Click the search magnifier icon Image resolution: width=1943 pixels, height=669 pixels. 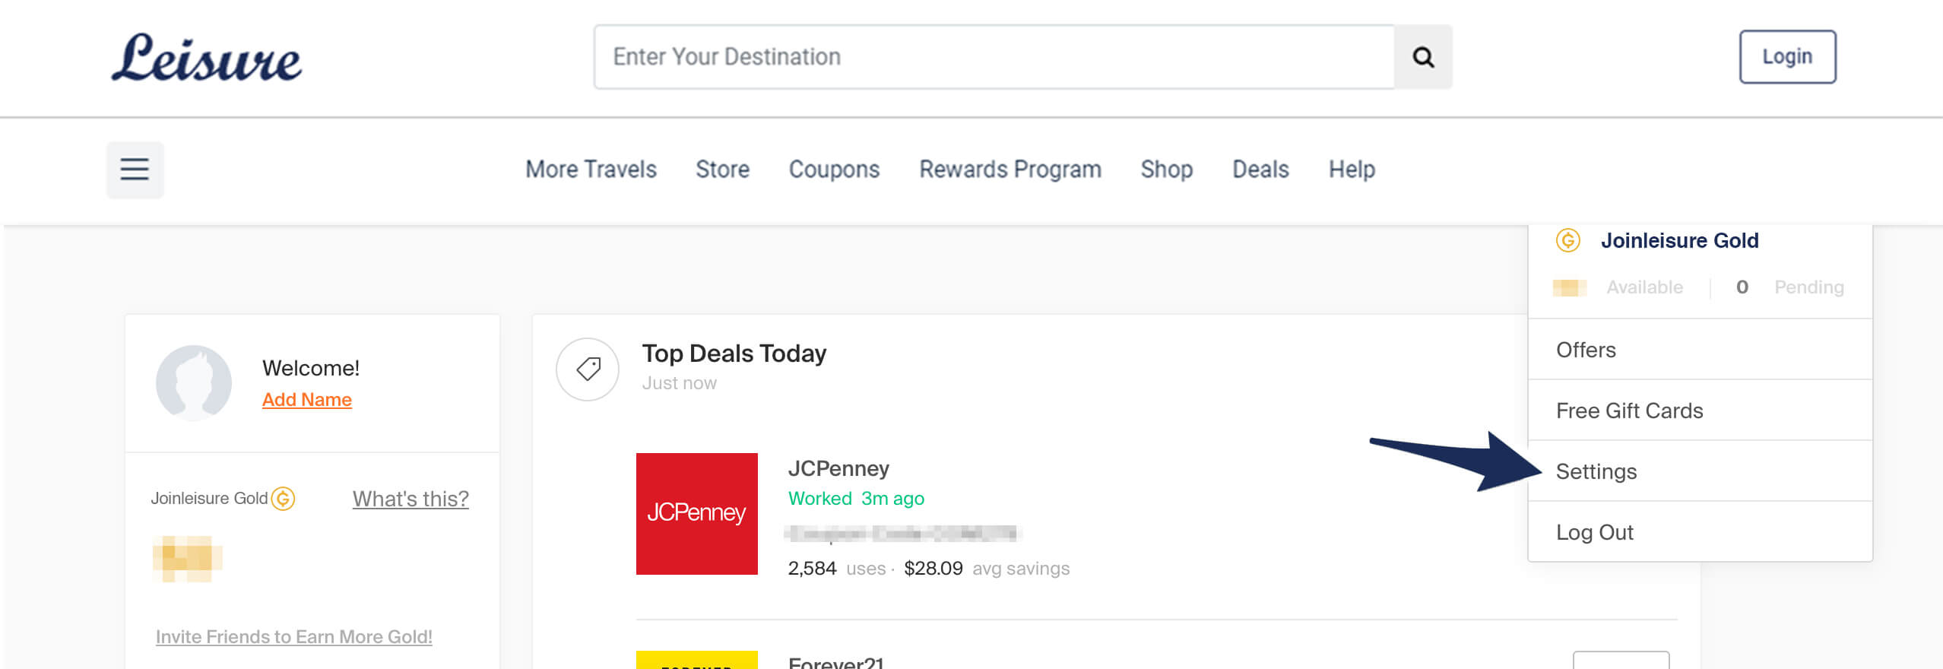pos(1423,57)
